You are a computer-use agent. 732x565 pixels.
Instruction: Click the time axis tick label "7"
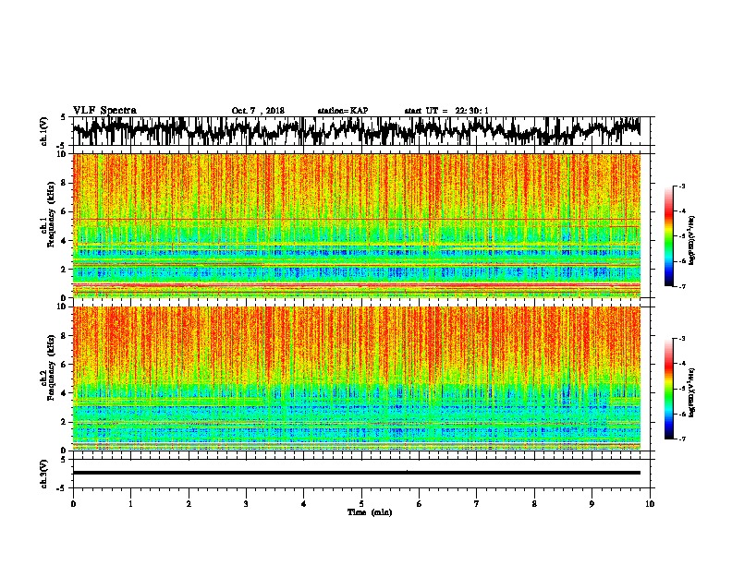477,504
